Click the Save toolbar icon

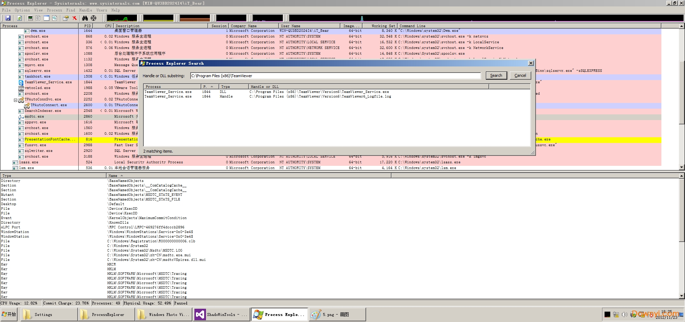[8, 18]
